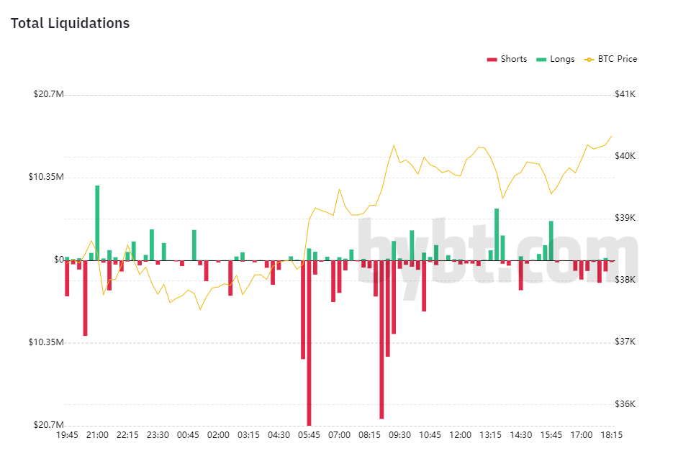Click the green Longs bar at 15:45

551,240
